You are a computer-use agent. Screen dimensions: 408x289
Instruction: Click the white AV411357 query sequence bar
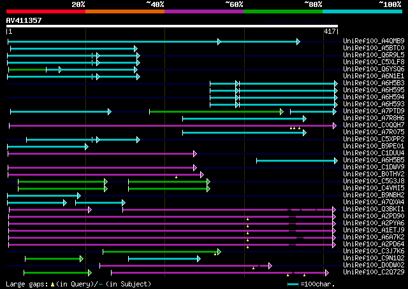(x=172, y=26)
